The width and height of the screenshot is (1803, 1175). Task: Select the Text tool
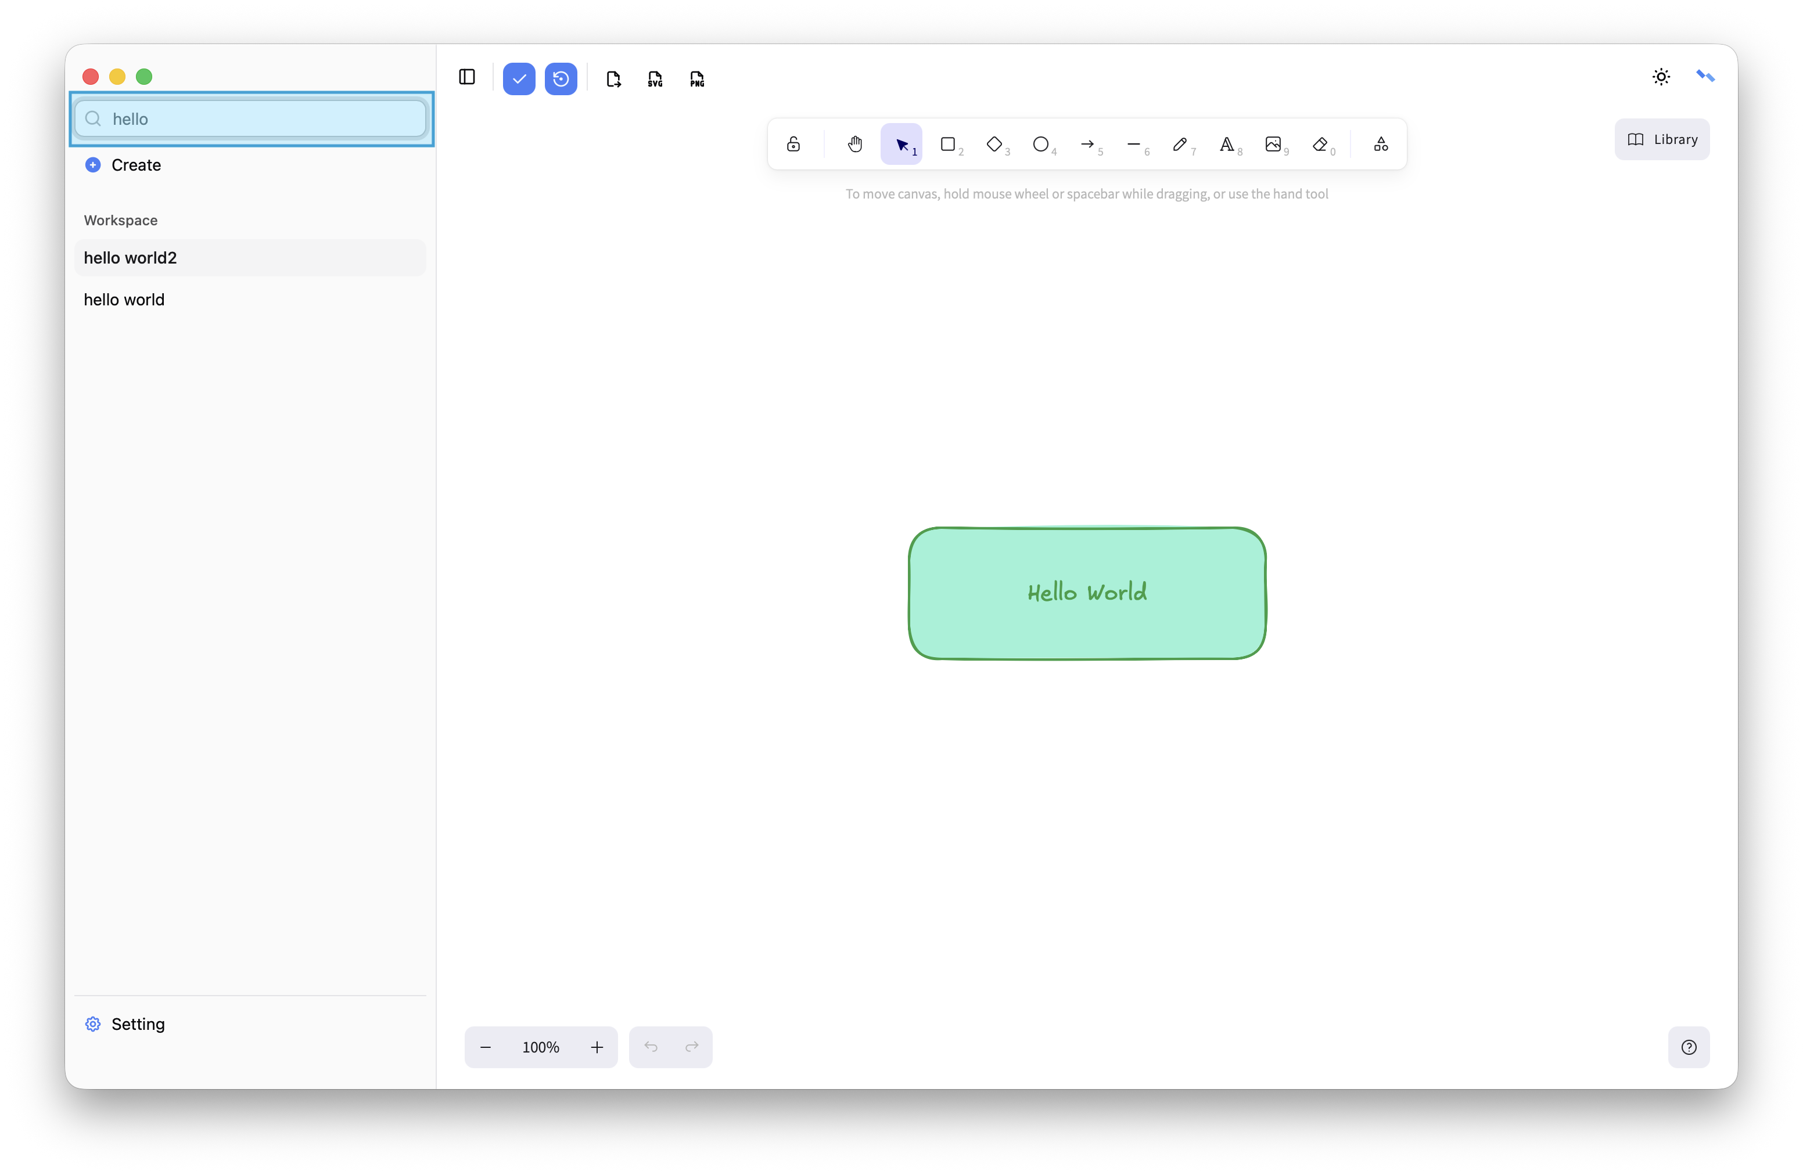pyautogui.click(x=1227, y=144)
